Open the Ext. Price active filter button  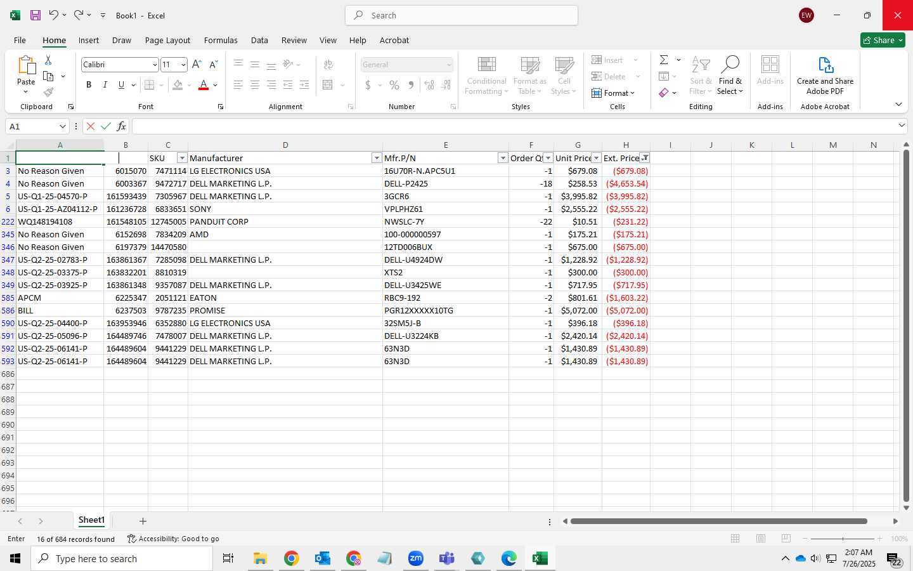point(645,158)
